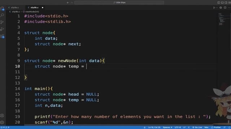
Task: Click the '#include<stdlib.h>' line
Action: pyautogui.click(x=48, y=21)
